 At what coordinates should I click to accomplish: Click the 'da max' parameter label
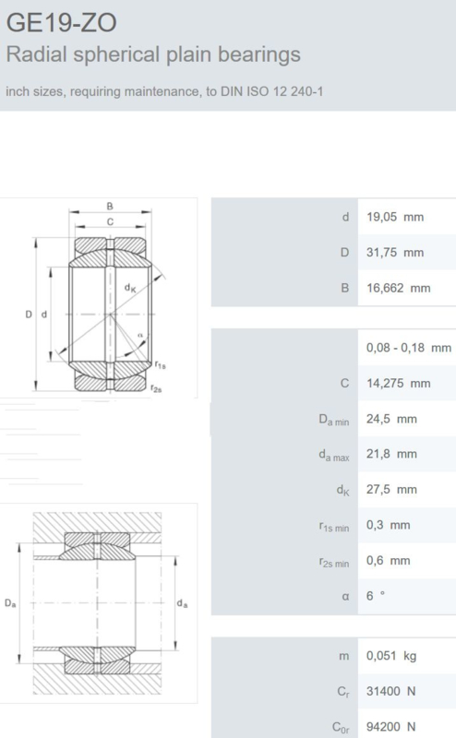pos(334,455)
